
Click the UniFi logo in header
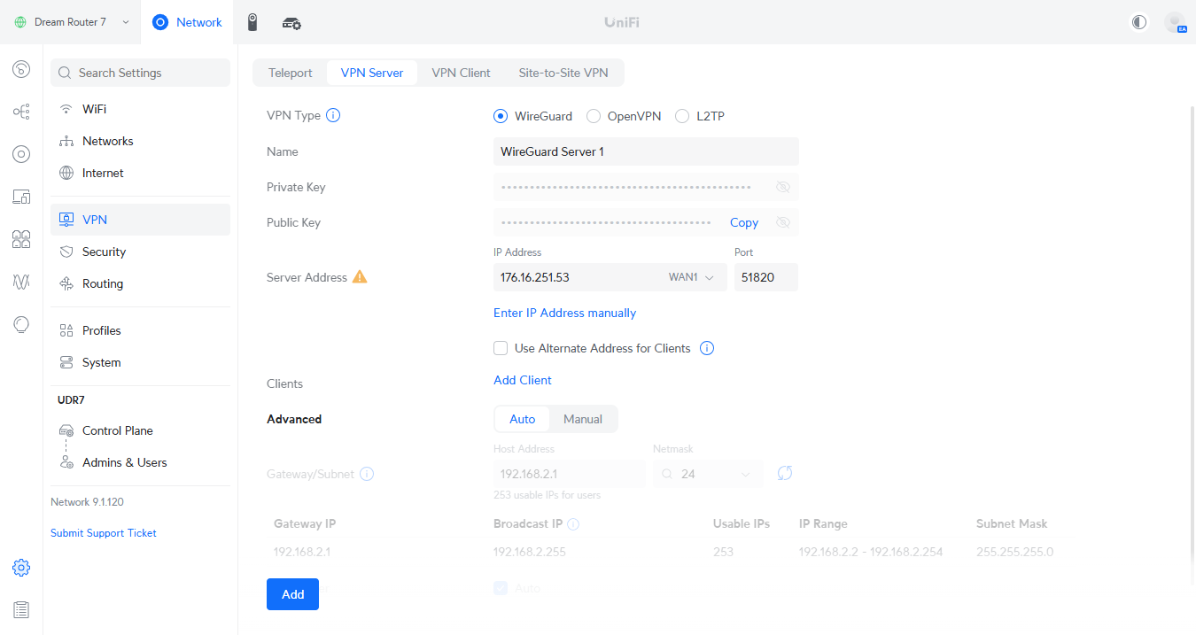tap(622, 22)
